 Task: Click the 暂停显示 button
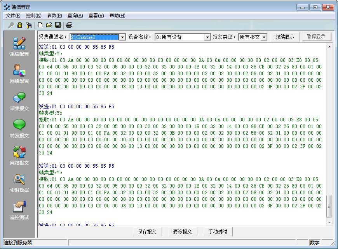point(316,37)
